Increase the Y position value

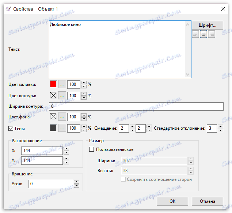(x=66, y=159)
